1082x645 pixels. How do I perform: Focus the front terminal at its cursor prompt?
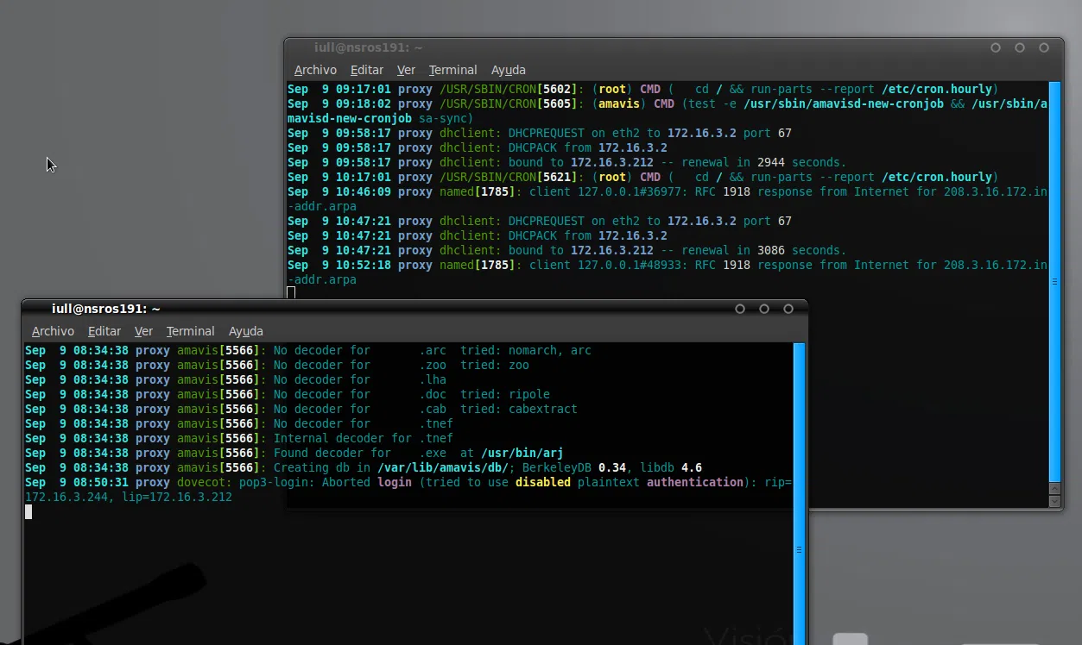point(28,512)
